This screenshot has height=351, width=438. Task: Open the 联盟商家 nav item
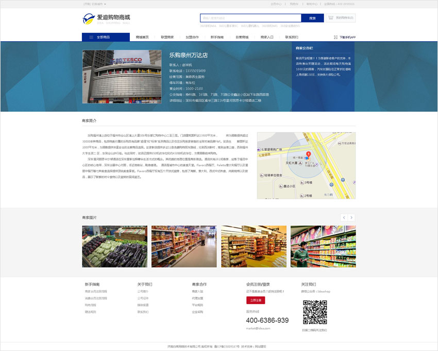coord(167,37)
